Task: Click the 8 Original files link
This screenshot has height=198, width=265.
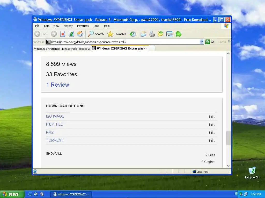Action: click(208, 162)
